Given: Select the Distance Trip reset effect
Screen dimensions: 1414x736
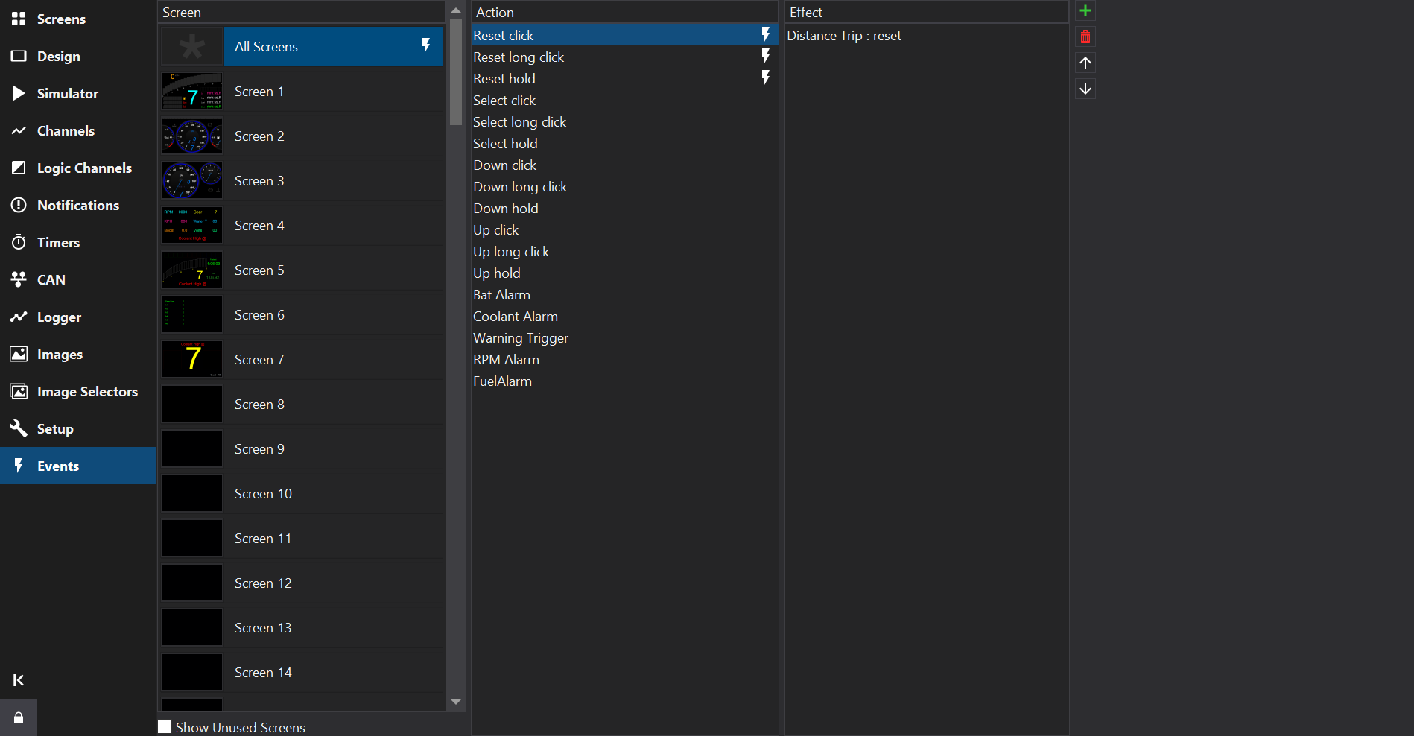Looking at the screenshot, I should point(843,36).
